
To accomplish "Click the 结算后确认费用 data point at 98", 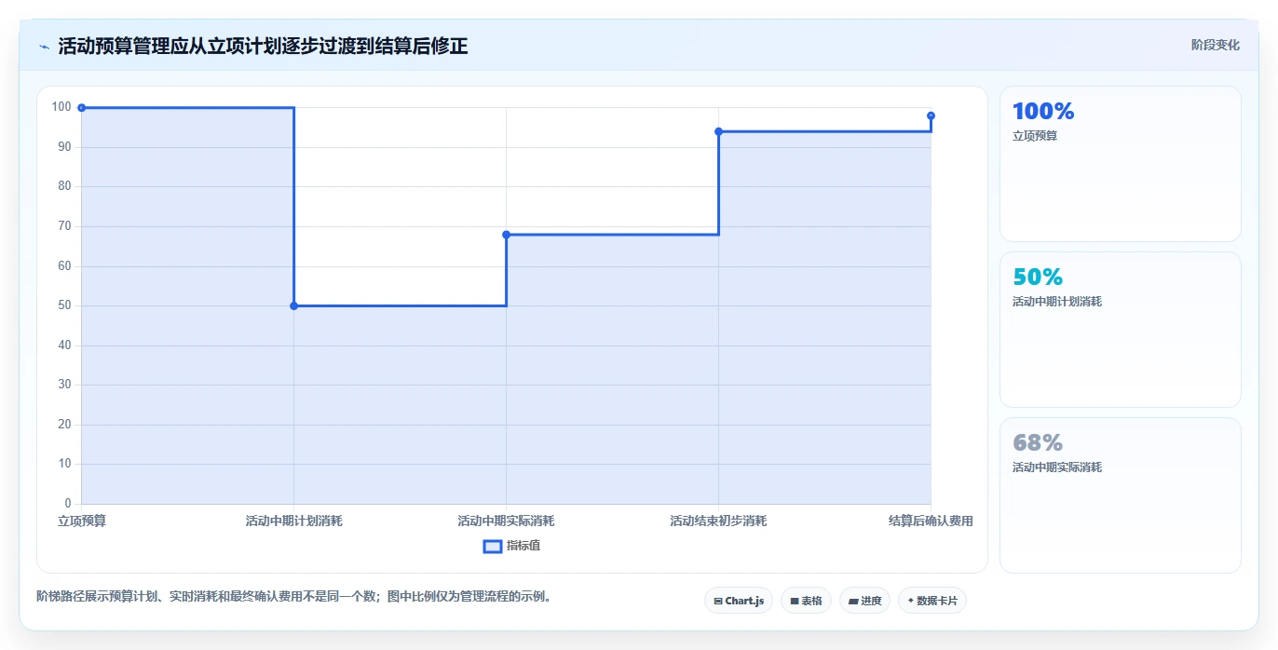I will point(931,115).
